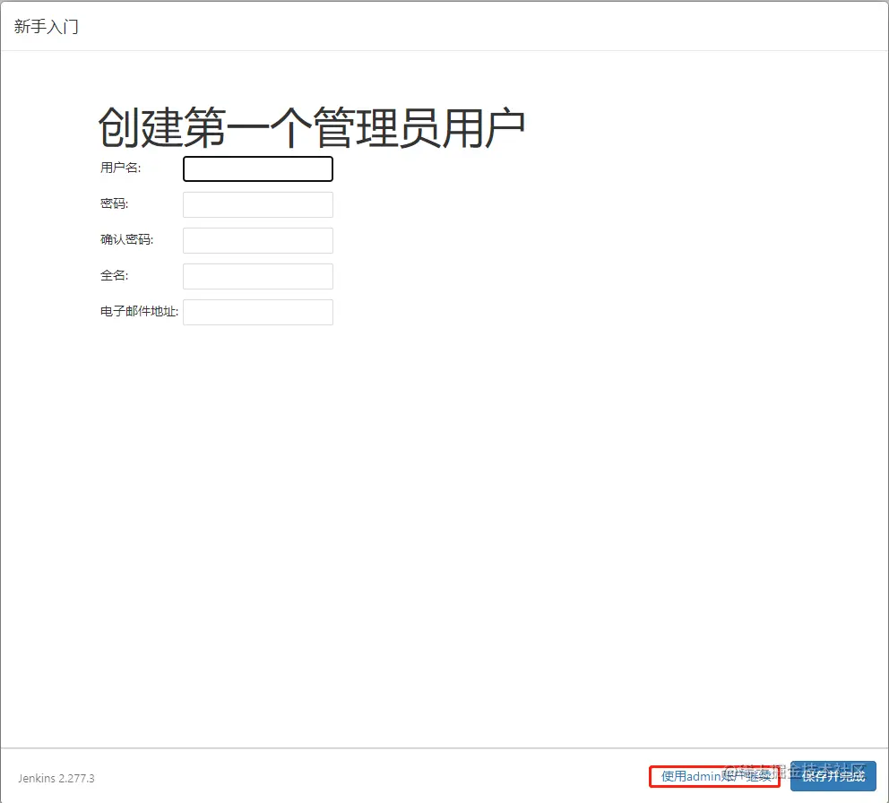Select the 确认密码 input field
The width and height of the screenshot is (889, 803).
pos(258,240)
